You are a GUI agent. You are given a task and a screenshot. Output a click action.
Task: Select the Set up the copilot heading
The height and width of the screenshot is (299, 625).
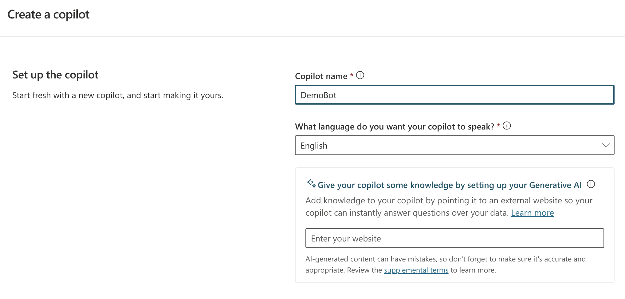point(55,75)
